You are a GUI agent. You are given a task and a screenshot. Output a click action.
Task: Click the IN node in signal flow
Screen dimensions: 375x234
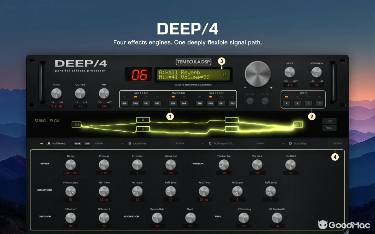tap(76, 125)
